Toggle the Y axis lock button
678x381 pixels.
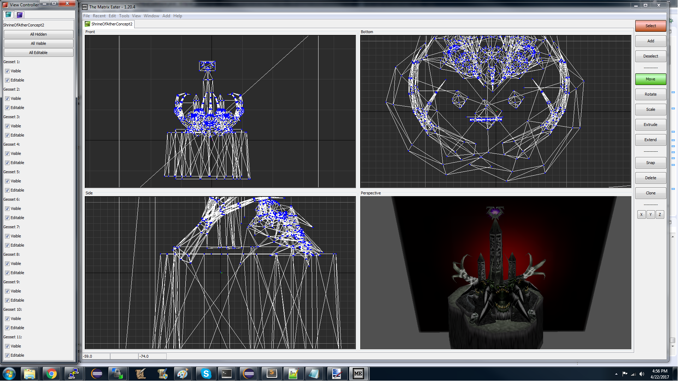pos(650,214)
